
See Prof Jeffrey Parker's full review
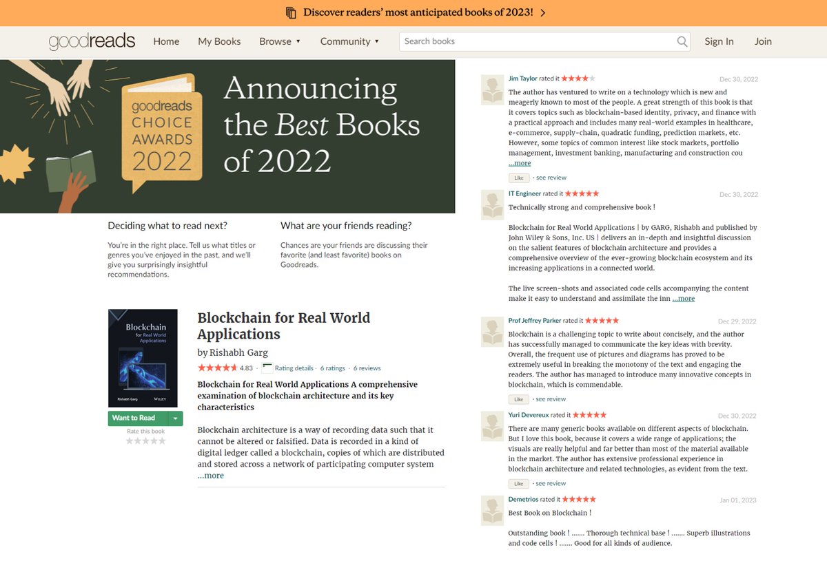point(551,399)
